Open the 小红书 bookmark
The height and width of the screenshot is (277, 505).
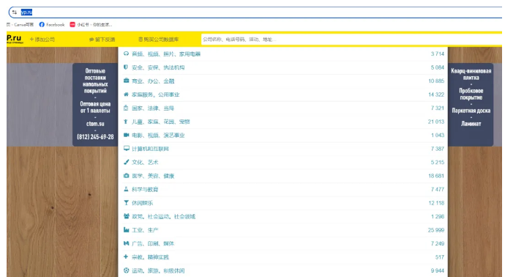(91, 24)
